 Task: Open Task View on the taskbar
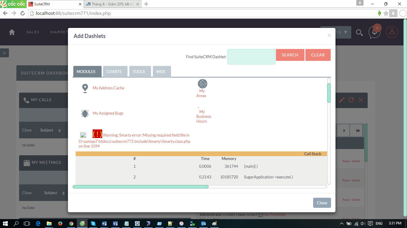click(x=27, y=224)
